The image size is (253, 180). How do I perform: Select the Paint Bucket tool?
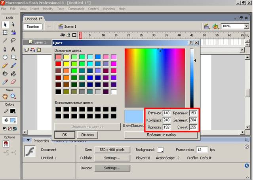(13, 74)
